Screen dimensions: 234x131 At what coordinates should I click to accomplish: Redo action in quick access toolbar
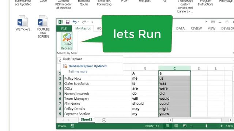pos(84,22)
